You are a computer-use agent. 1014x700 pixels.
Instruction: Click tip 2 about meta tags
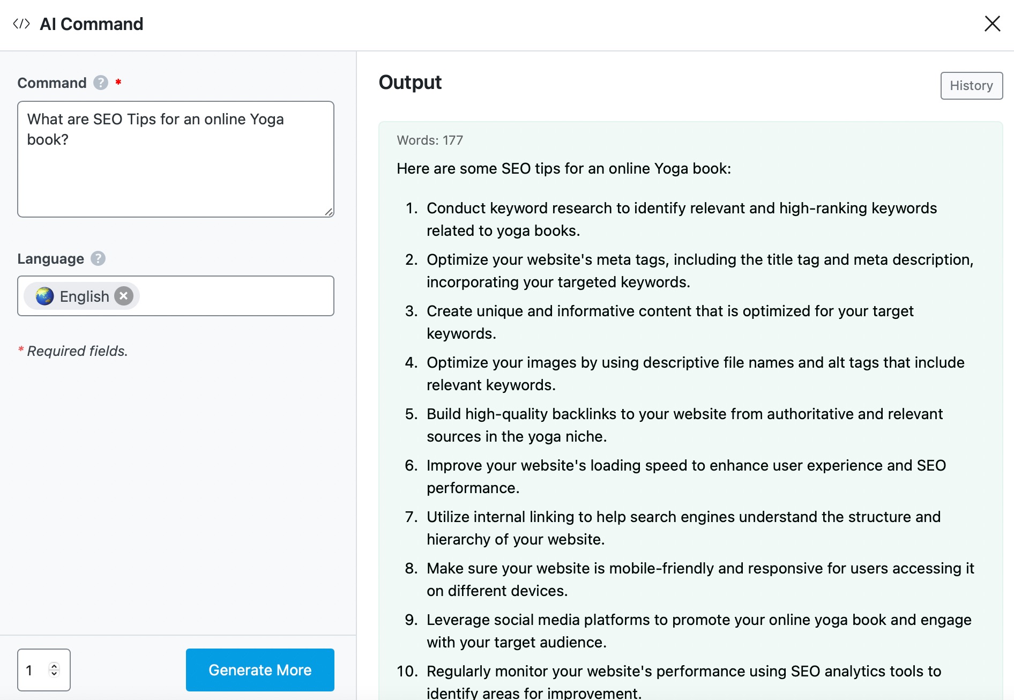pyautogui.click(x=700, y=271)
